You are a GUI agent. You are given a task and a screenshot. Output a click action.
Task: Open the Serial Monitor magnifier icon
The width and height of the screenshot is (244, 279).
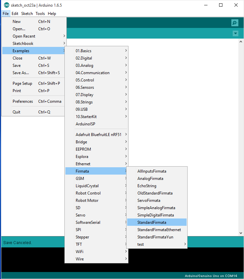pyautogui.click(x=235, y=23)
